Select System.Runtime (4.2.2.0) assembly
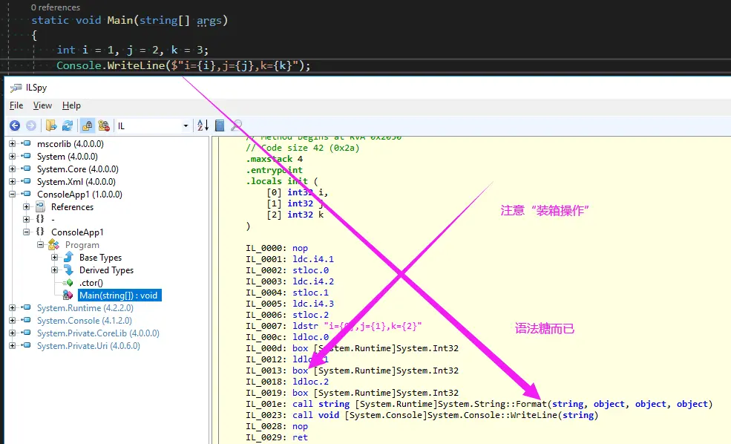731x444 pixels. [85, 308]
